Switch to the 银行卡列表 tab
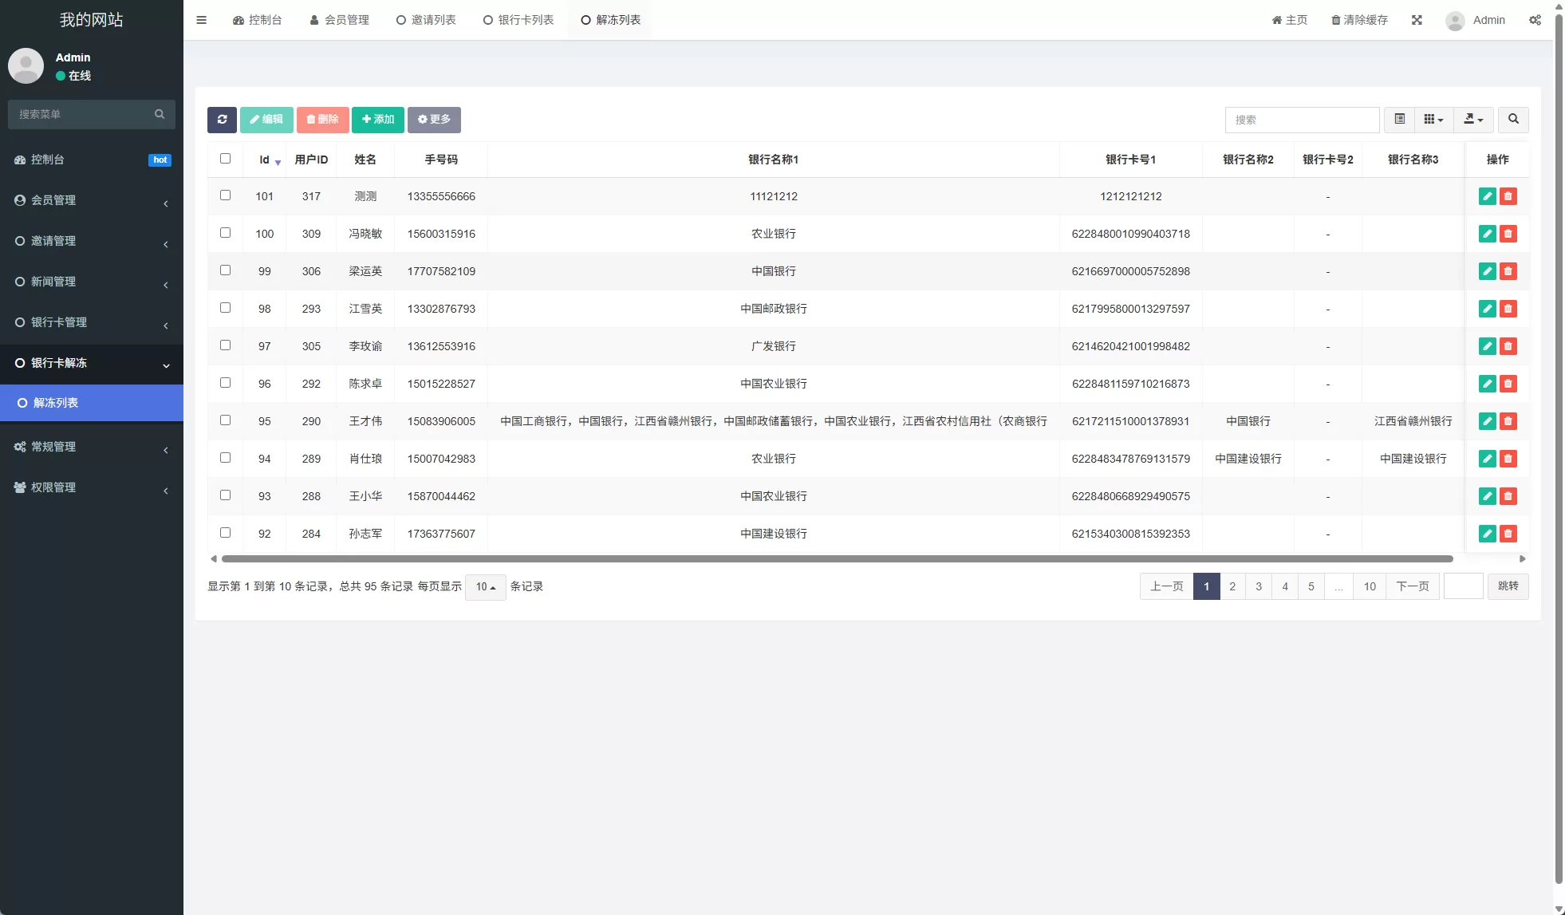 pyautogui.click(x=518, y=19)
